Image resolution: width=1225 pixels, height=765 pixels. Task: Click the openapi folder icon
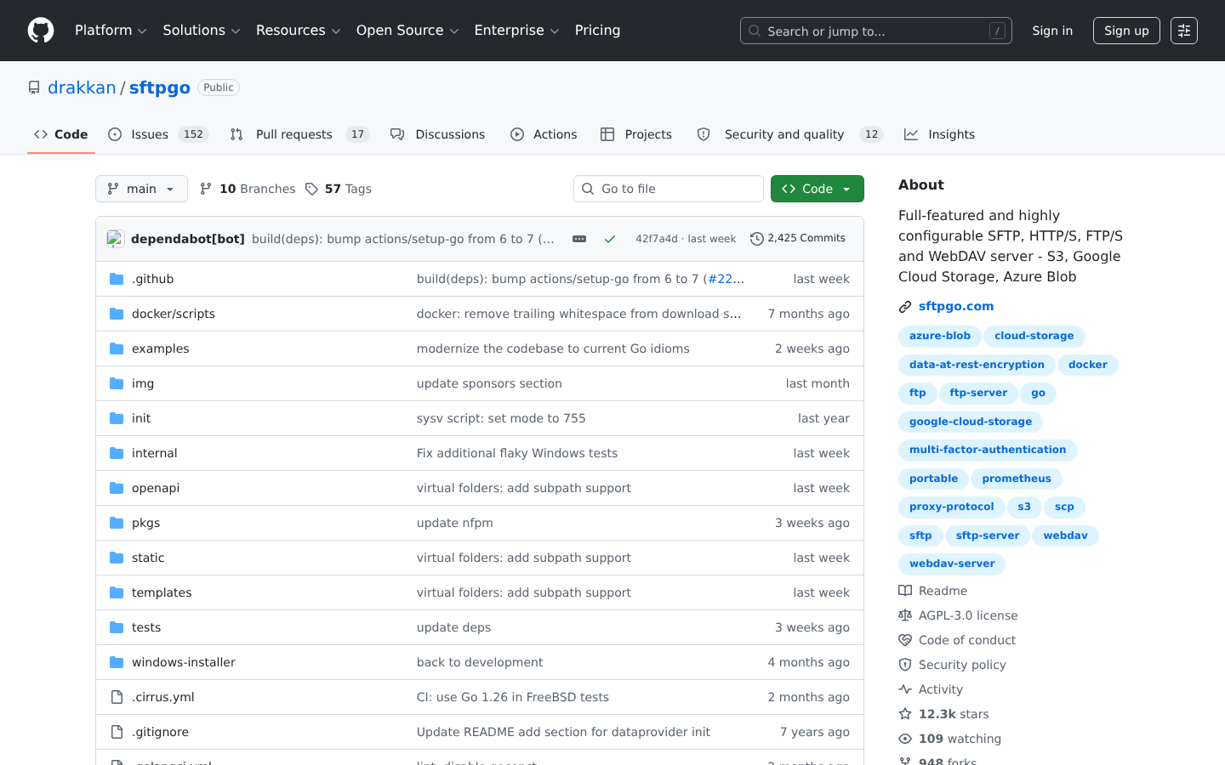pyautogui.click(x=117, y=488)
